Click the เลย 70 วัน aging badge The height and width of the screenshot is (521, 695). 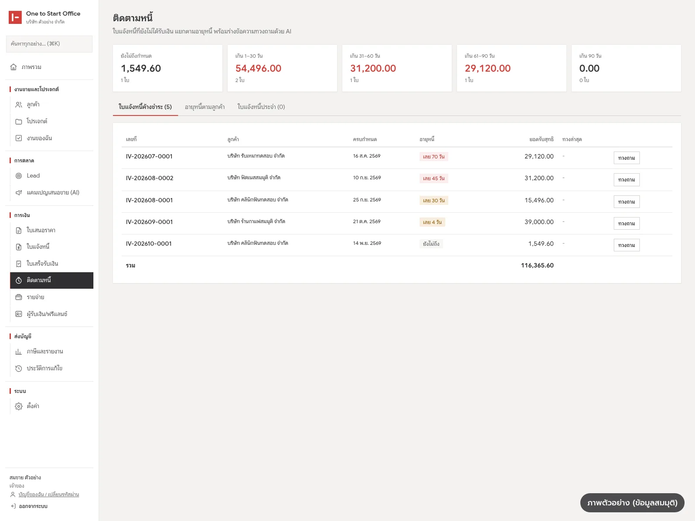(x=434, y=157)
